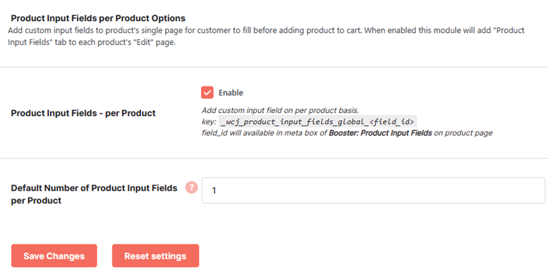548x276 pixels.
Task: Click the <field_id> placeholder in the key
Action: (x=393, y=121)
